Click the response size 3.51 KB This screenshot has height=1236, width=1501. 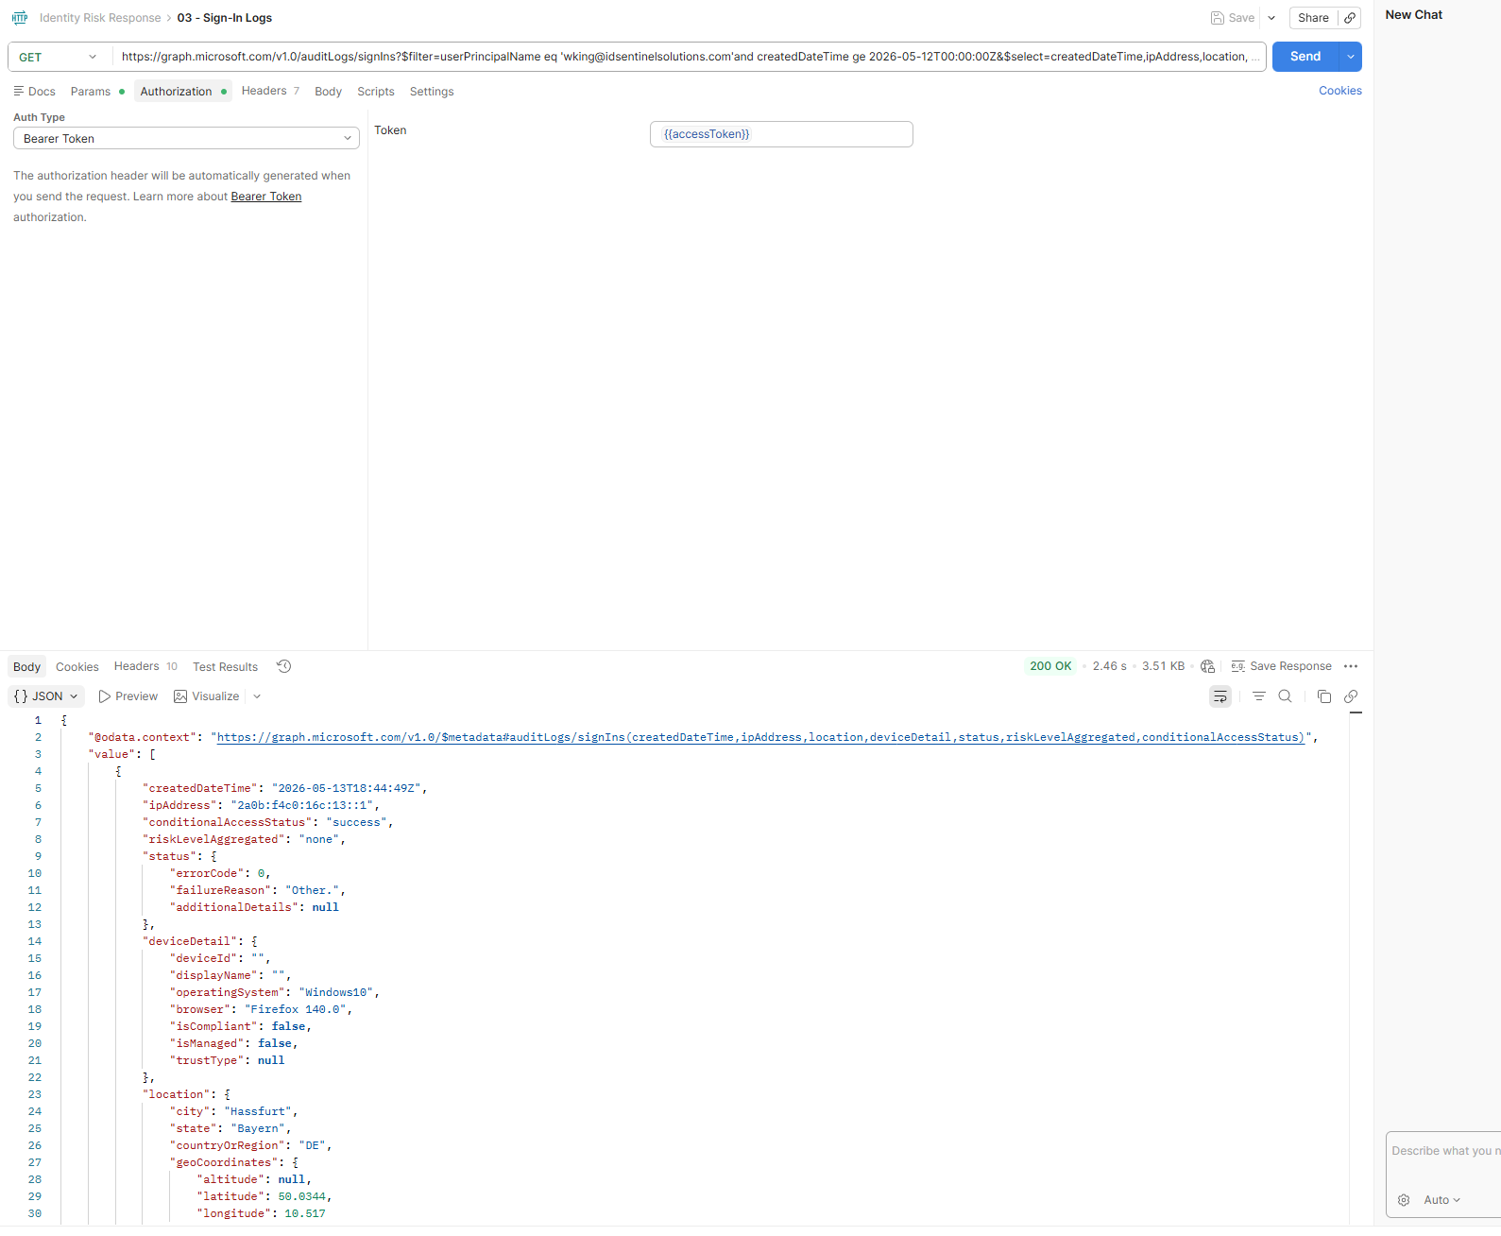[1163, 666]
